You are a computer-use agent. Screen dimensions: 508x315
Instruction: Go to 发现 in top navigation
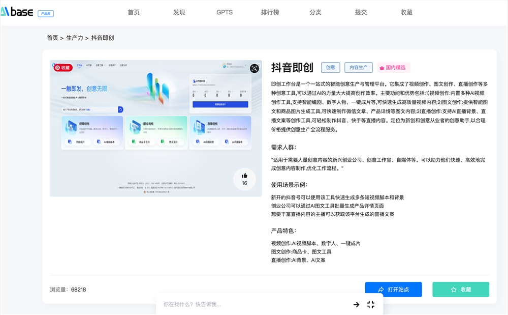coord(179,12)
